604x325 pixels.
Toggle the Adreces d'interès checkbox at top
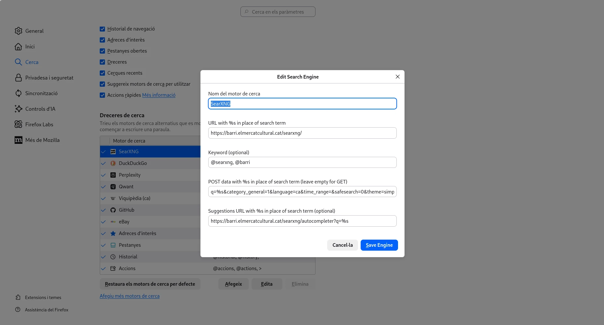[102, 40]
